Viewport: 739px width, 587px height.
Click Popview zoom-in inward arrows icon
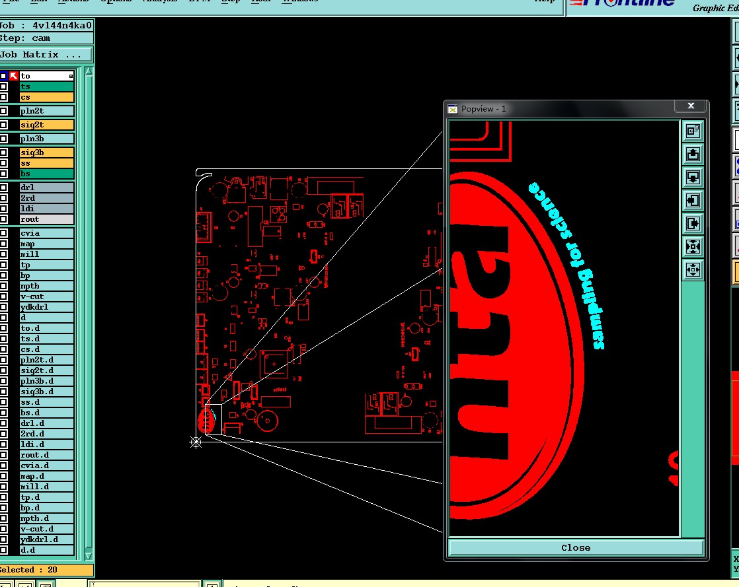tap(693, 246)
